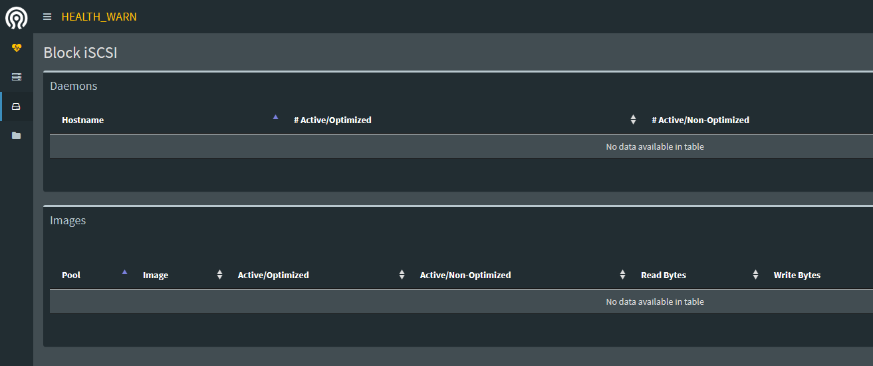Click the Read Bytes column header
The image size is (873, 366).
[x=663, y=275]
